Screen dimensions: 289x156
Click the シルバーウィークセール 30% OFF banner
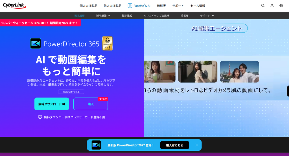(40, 23)
